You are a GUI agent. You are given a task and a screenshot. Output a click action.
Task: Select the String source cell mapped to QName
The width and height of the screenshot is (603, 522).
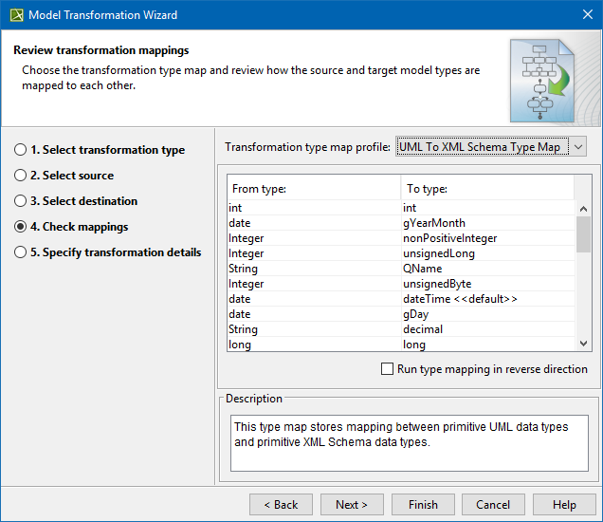[314, 269]
